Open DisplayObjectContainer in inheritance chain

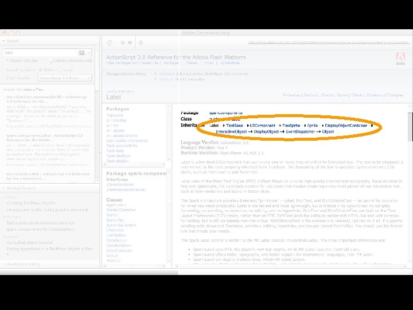[346, 126]
